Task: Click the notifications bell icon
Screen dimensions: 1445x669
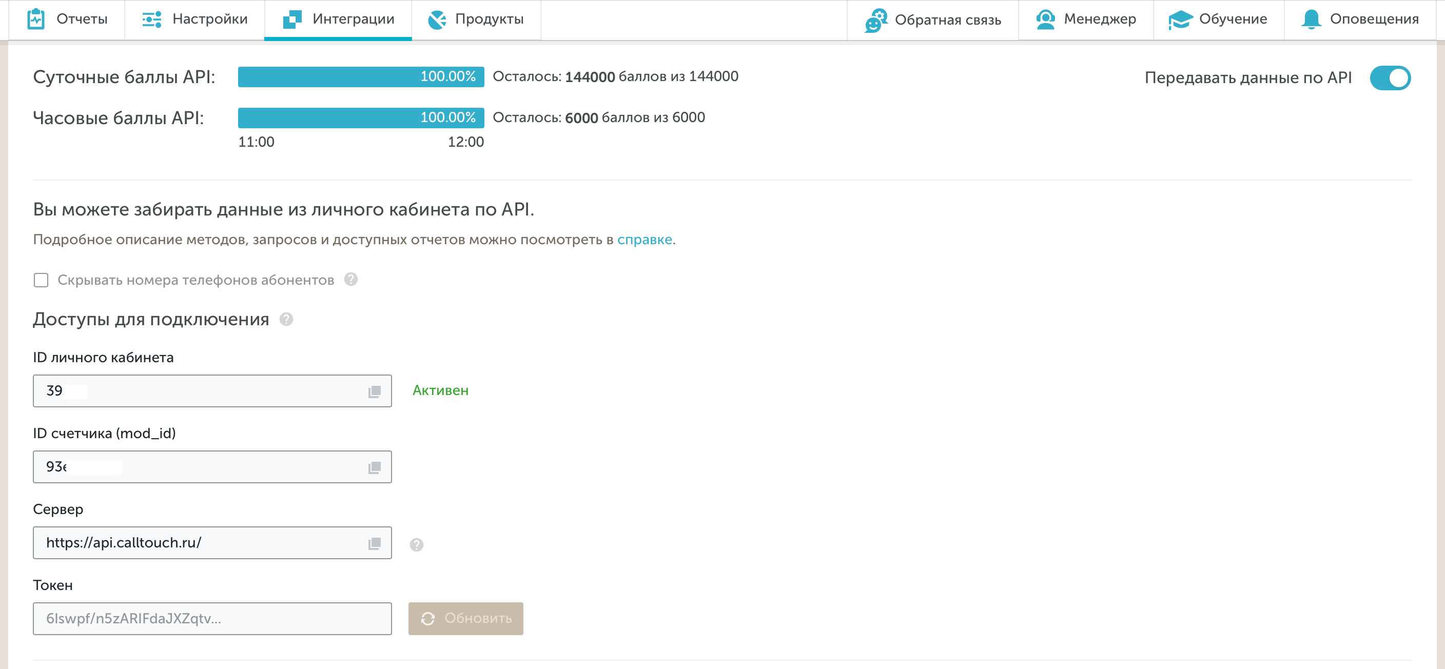Action: coord(1311,19)
